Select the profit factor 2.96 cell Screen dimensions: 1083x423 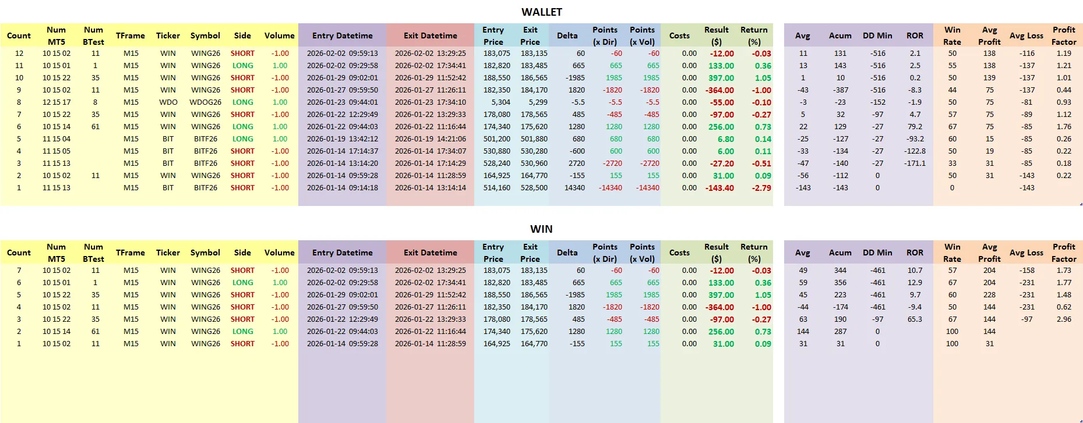tap(1063, 319)
